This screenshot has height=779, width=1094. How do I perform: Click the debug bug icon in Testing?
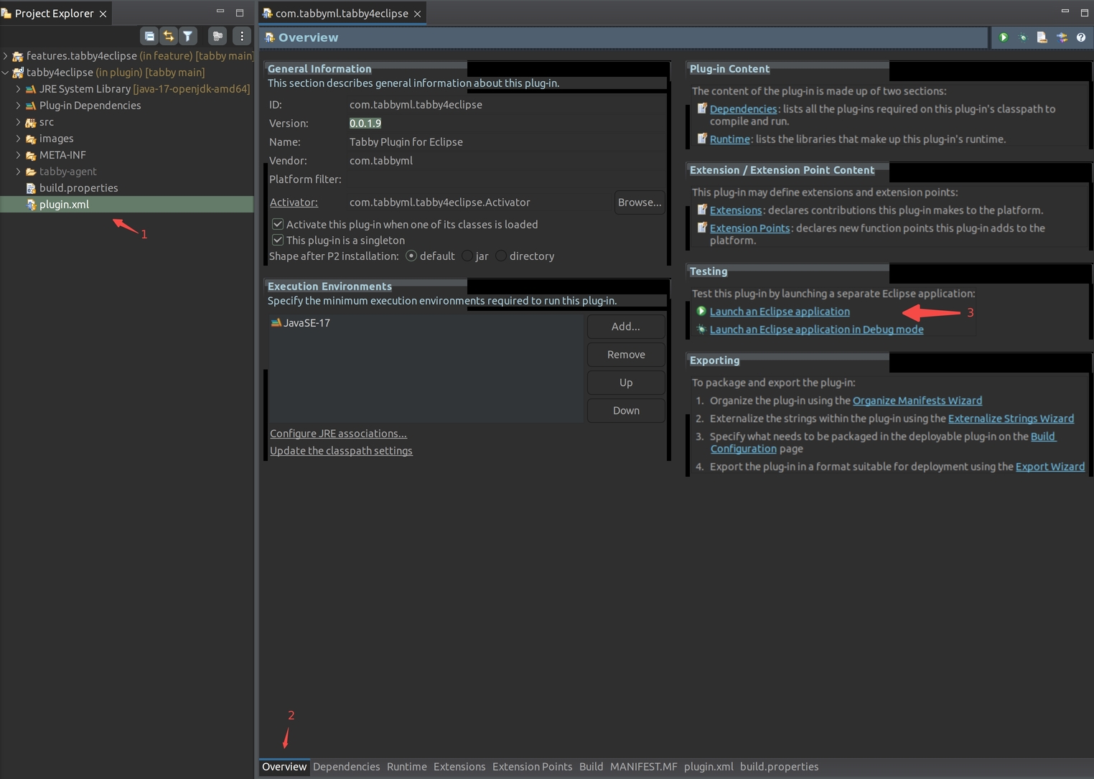point(701,329)
